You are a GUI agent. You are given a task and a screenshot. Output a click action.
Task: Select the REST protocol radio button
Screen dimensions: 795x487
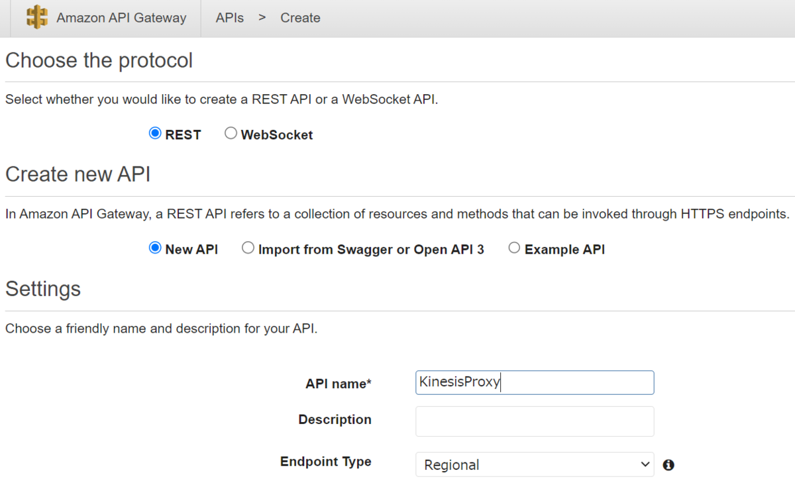point(155,134)
